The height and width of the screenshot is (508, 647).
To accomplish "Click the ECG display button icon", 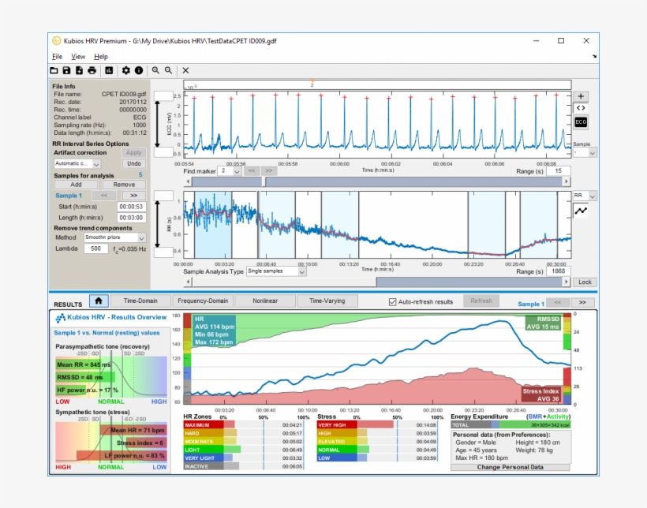I will click(581, 122).
